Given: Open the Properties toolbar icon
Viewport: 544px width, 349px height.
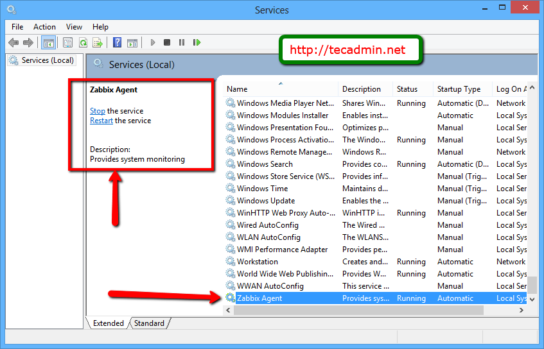Looking at the screenshot, I should click(67, 43).
